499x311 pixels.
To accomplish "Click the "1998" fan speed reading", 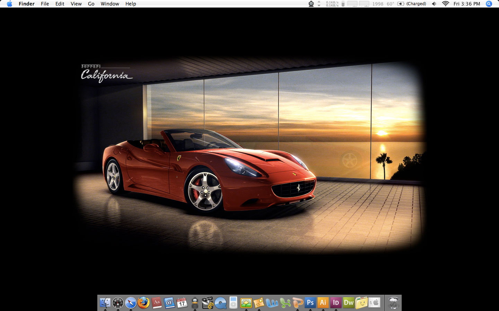I will coord(378,4).
